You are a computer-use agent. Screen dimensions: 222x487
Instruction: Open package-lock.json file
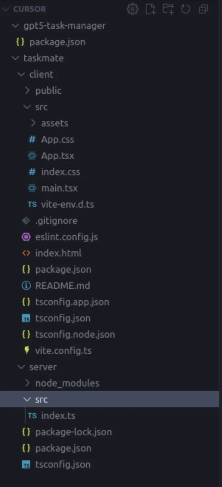click(73, 432)
